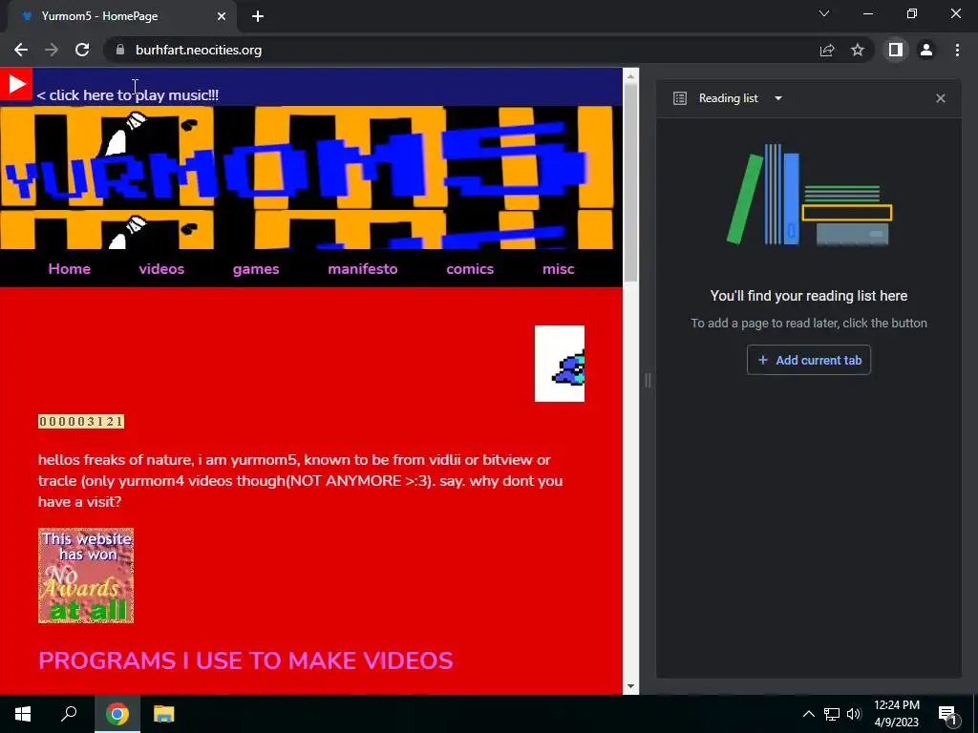The height and width of the screenshot is (733, 978).
Task: View site info via the lock icon
Action: point(120,50)
